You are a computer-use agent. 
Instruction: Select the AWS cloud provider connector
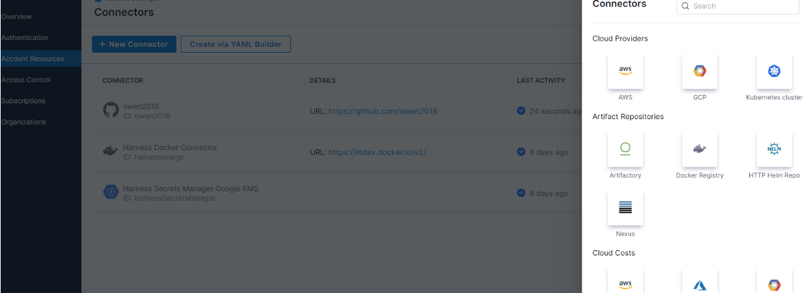click(x=625, y=71)
